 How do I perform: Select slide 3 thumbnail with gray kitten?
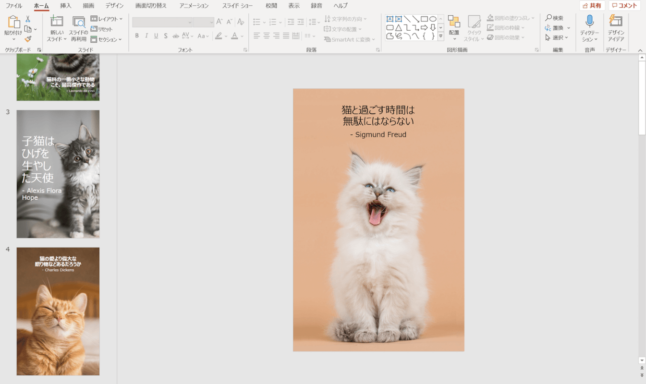(x=58, y=174)
